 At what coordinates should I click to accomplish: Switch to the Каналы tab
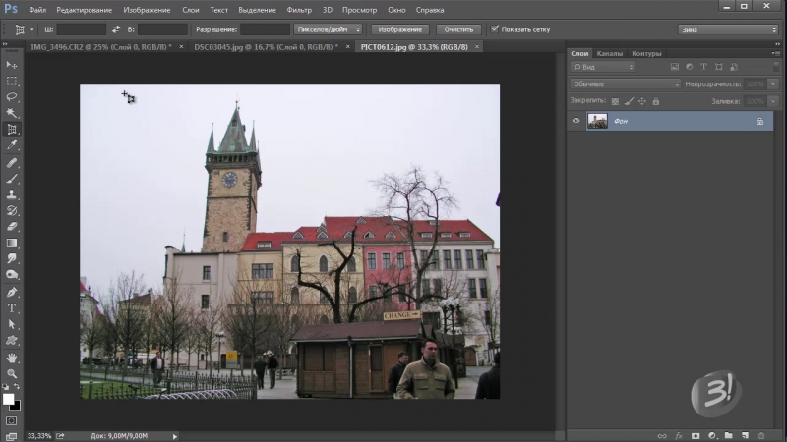pos(610,53)
